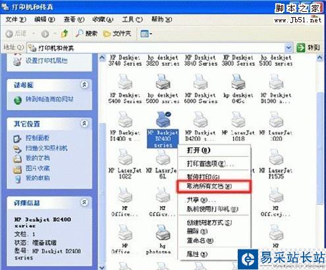
Task: Open 扫描仪和照相机 link in sidebar
Action: point(47,148)
